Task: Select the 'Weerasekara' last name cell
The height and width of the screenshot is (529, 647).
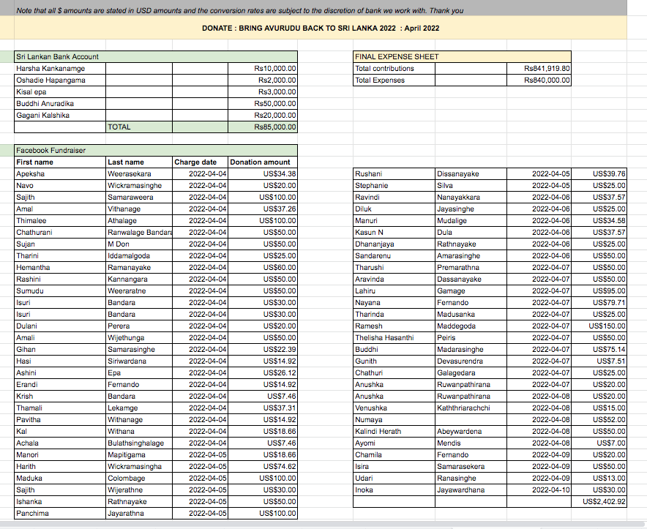Action: pos(139,173)
